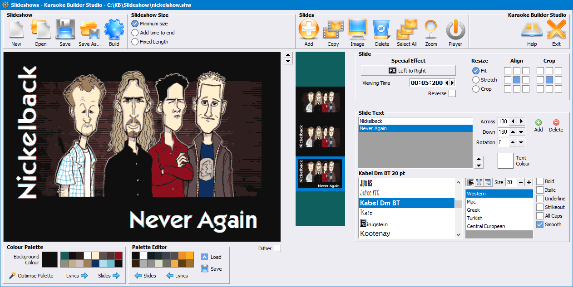Select the Turkish script option
Screen dimensions: 573x287
pos(499,218)
